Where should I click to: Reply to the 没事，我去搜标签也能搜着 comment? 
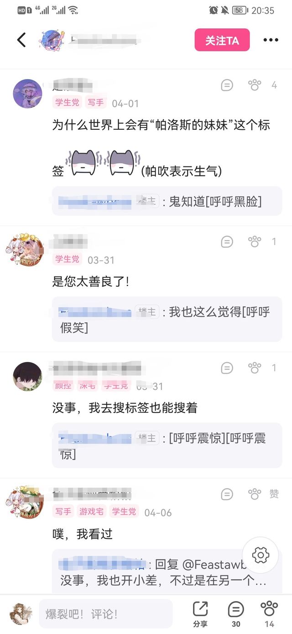[227, 368]
